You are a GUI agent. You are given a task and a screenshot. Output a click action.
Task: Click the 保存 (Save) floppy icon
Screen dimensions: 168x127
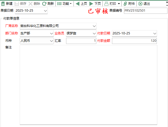tap(17, 4)
